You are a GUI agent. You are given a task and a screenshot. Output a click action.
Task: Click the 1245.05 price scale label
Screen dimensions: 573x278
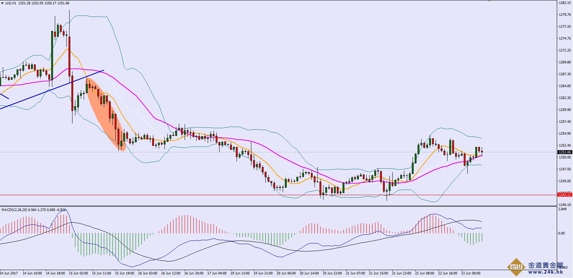[565, 181]
